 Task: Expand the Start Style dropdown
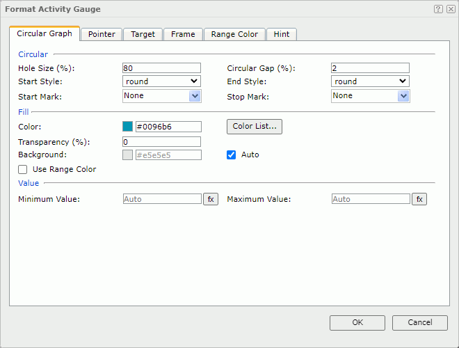coord(161,81)
